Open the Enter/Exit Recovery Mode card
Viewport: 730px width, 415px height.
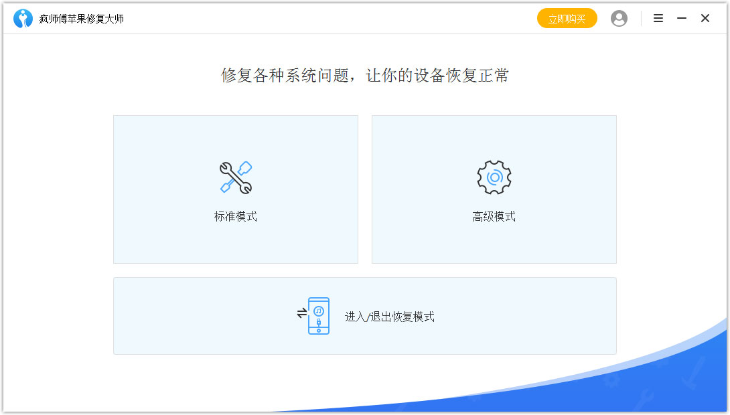click(x=364, y=315)
